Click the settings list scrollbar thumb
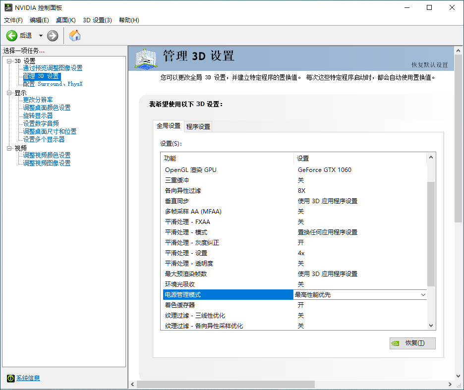The width and height of the screenshot is (464, 390). coord(431,234)
